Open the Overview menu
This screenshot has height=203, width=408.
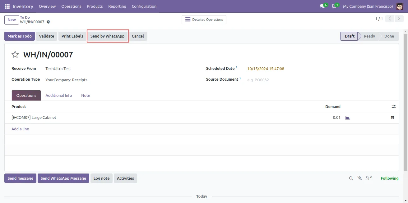(47, 6)
